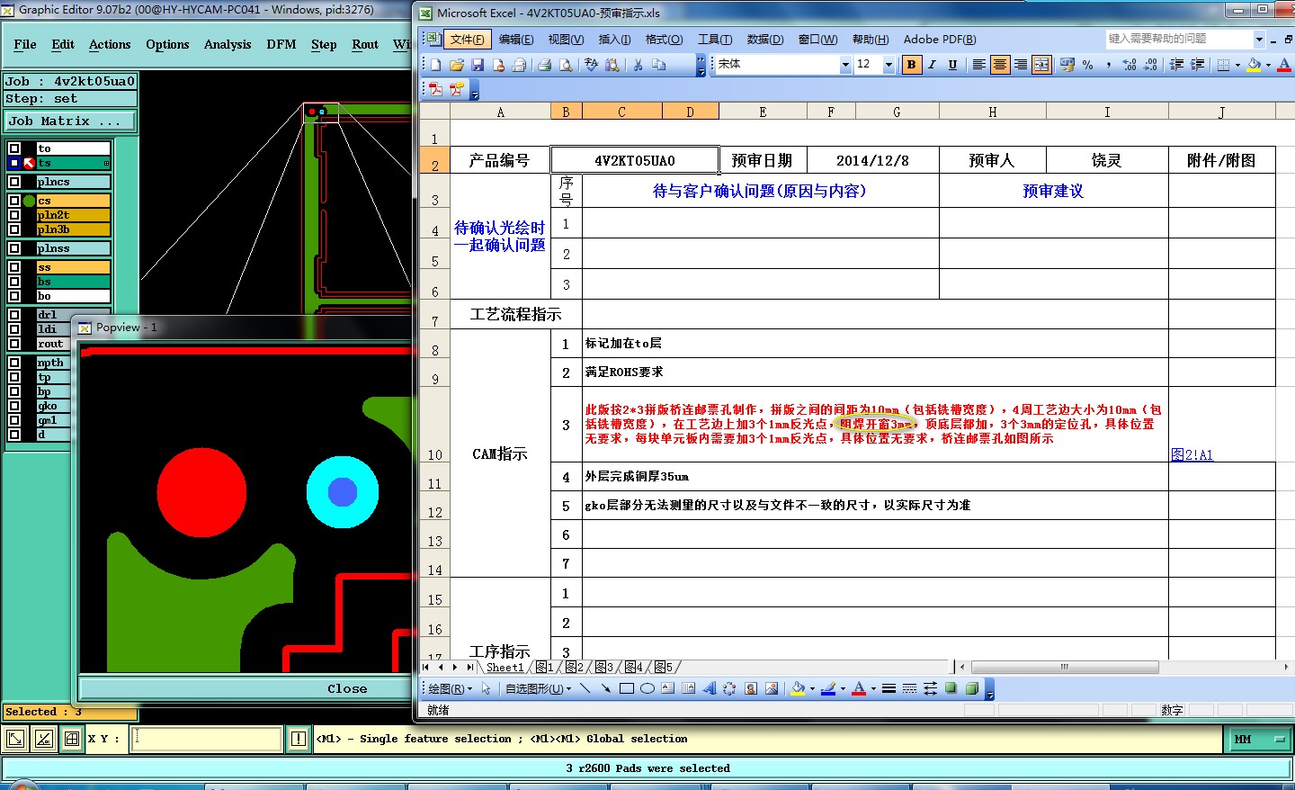Click the 'Job Matrix ...' button
The image size is (1295, 790).
click(70, 121)
